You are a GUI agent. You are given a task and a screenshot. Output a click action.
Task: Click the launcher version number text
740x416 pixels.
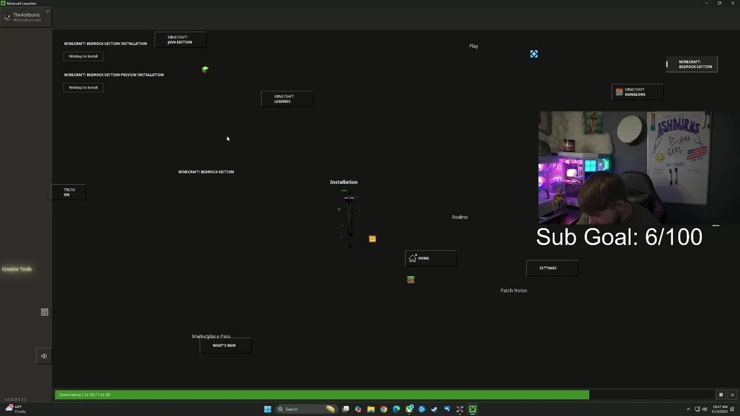(x=15, y=399)
